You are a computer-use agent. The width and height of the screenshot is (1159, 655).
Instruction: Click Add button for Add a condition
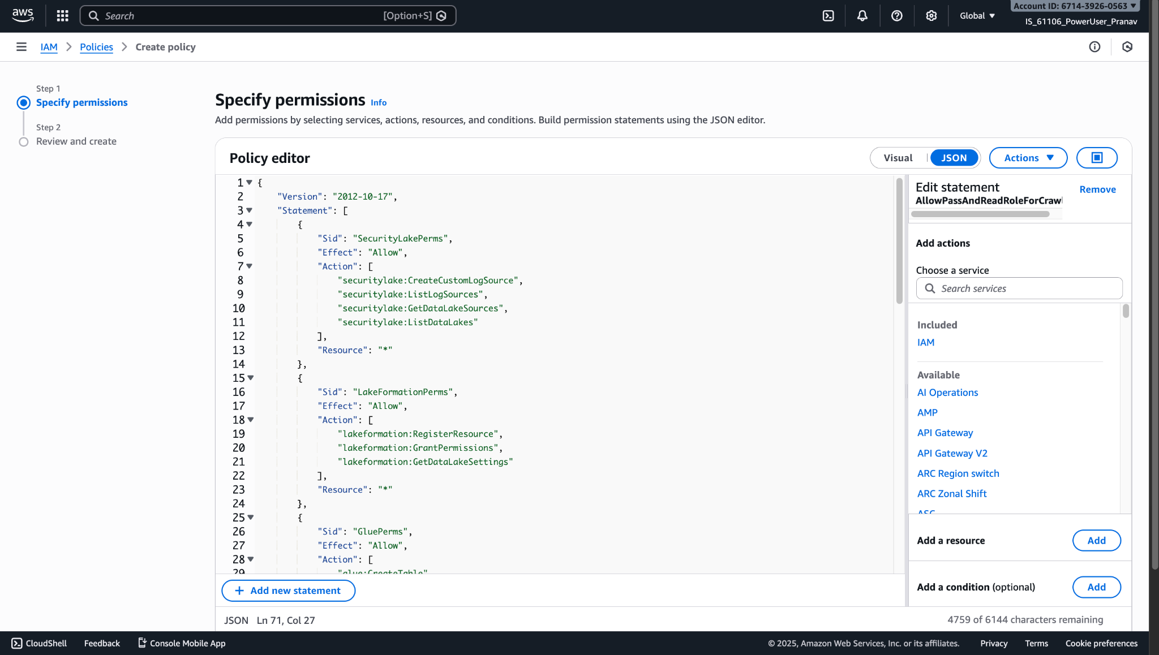1096,587
